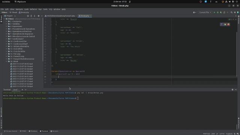This screenshot has height=135, width=240.
Task: Expand the 2 - Constantes folder
Action: coord(6,21)
